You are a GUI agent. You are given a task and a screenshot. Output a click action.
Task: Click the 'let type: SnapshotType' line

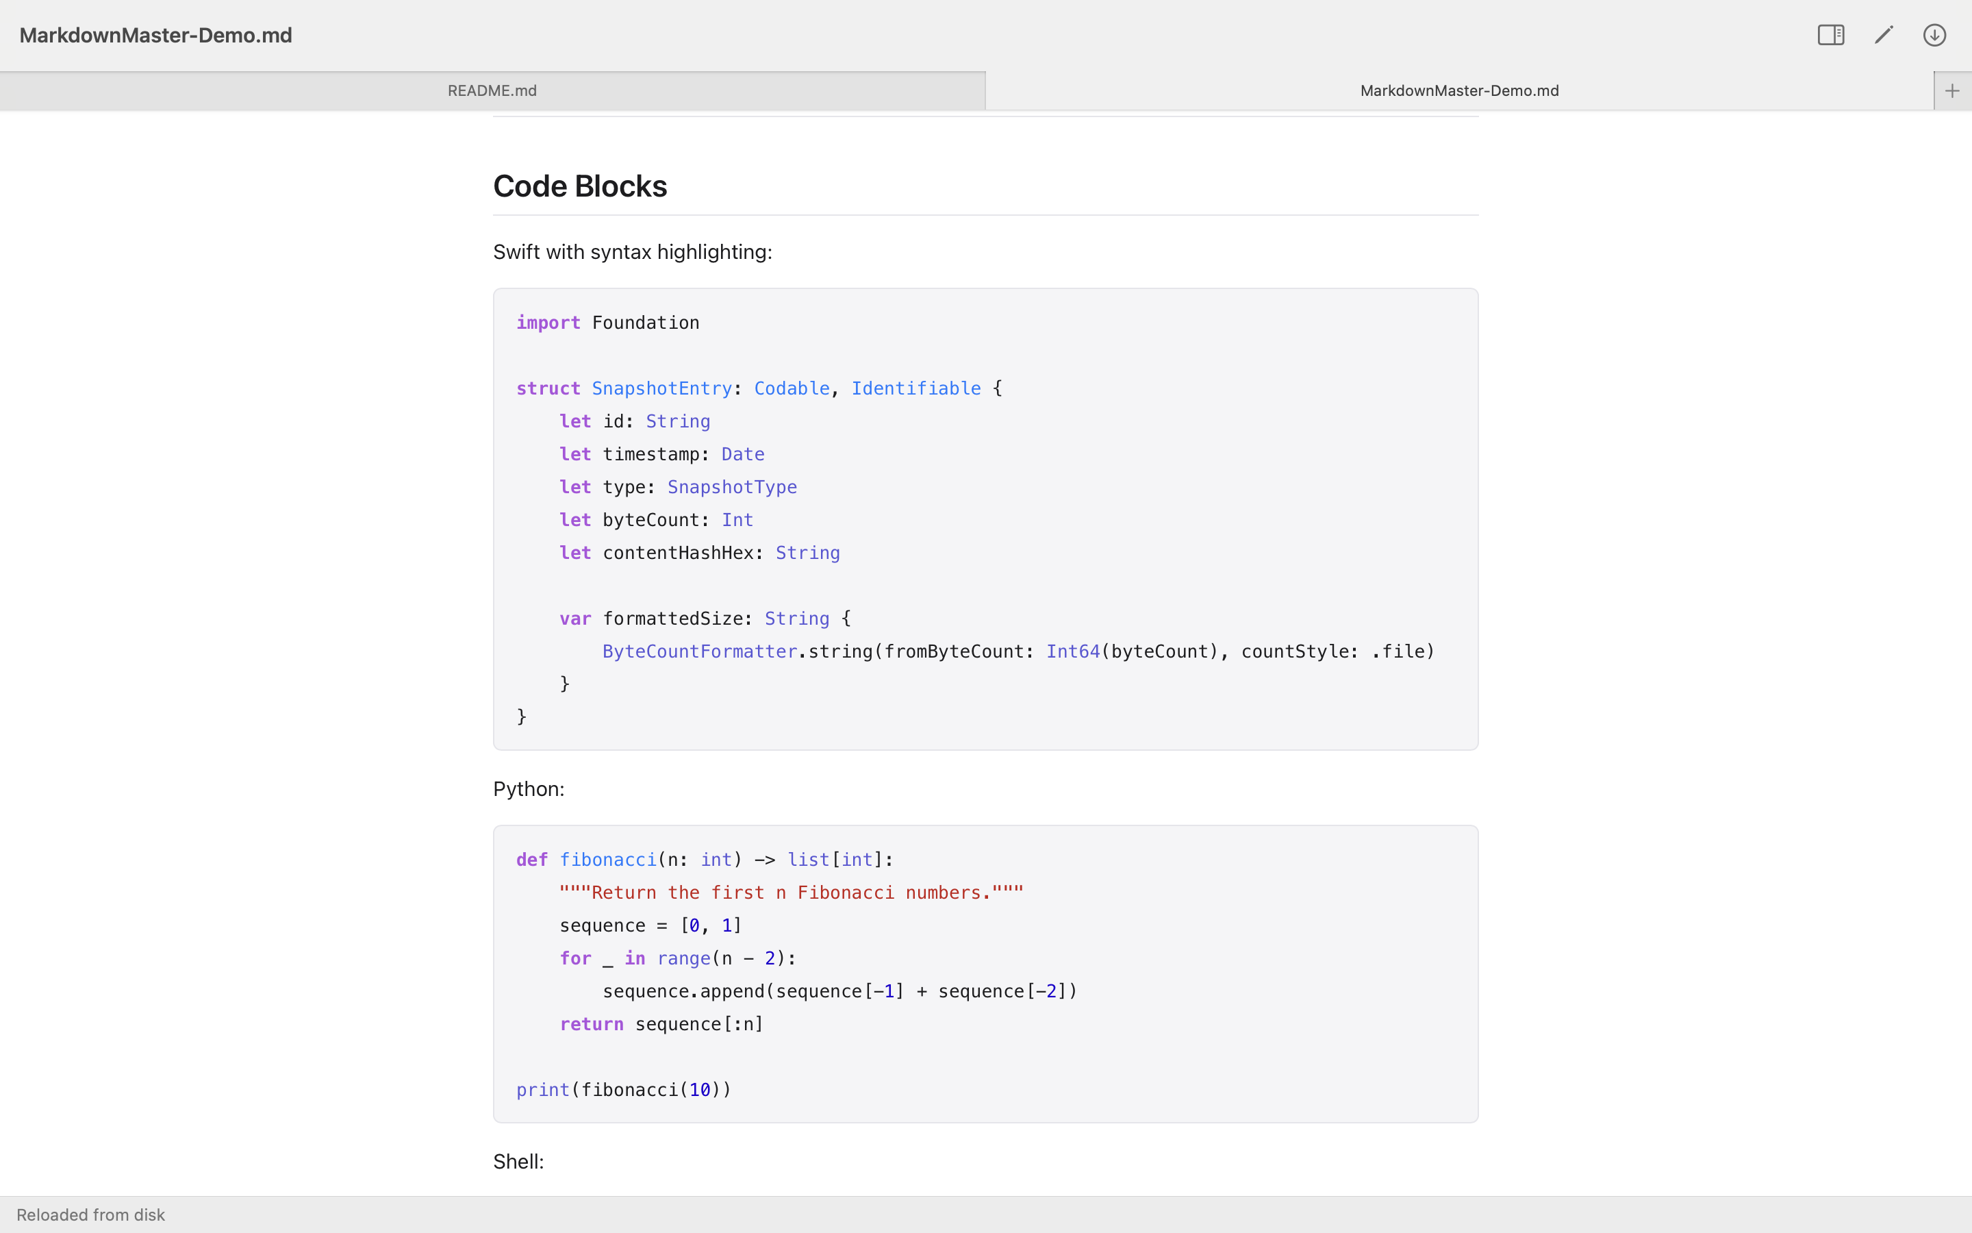click(678, 488)
